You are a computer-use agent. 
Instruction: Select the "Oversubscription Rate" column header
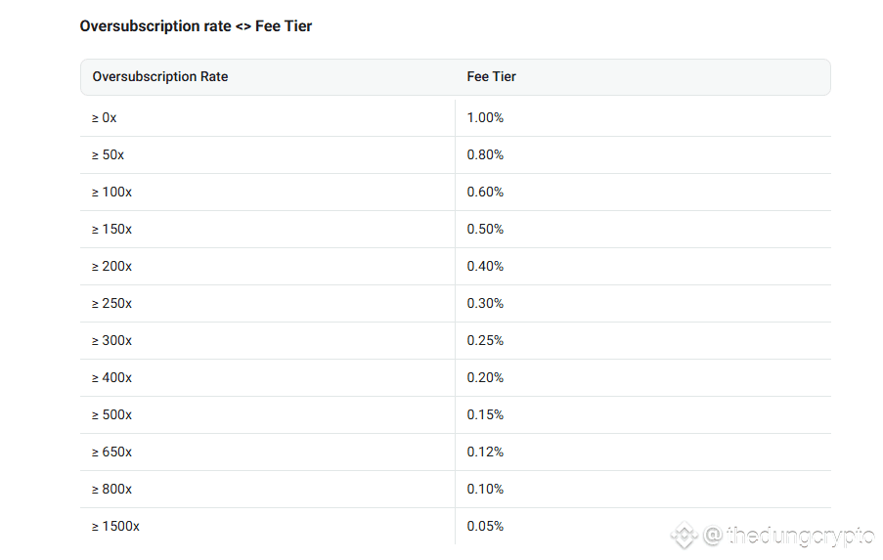coord(160,76)
